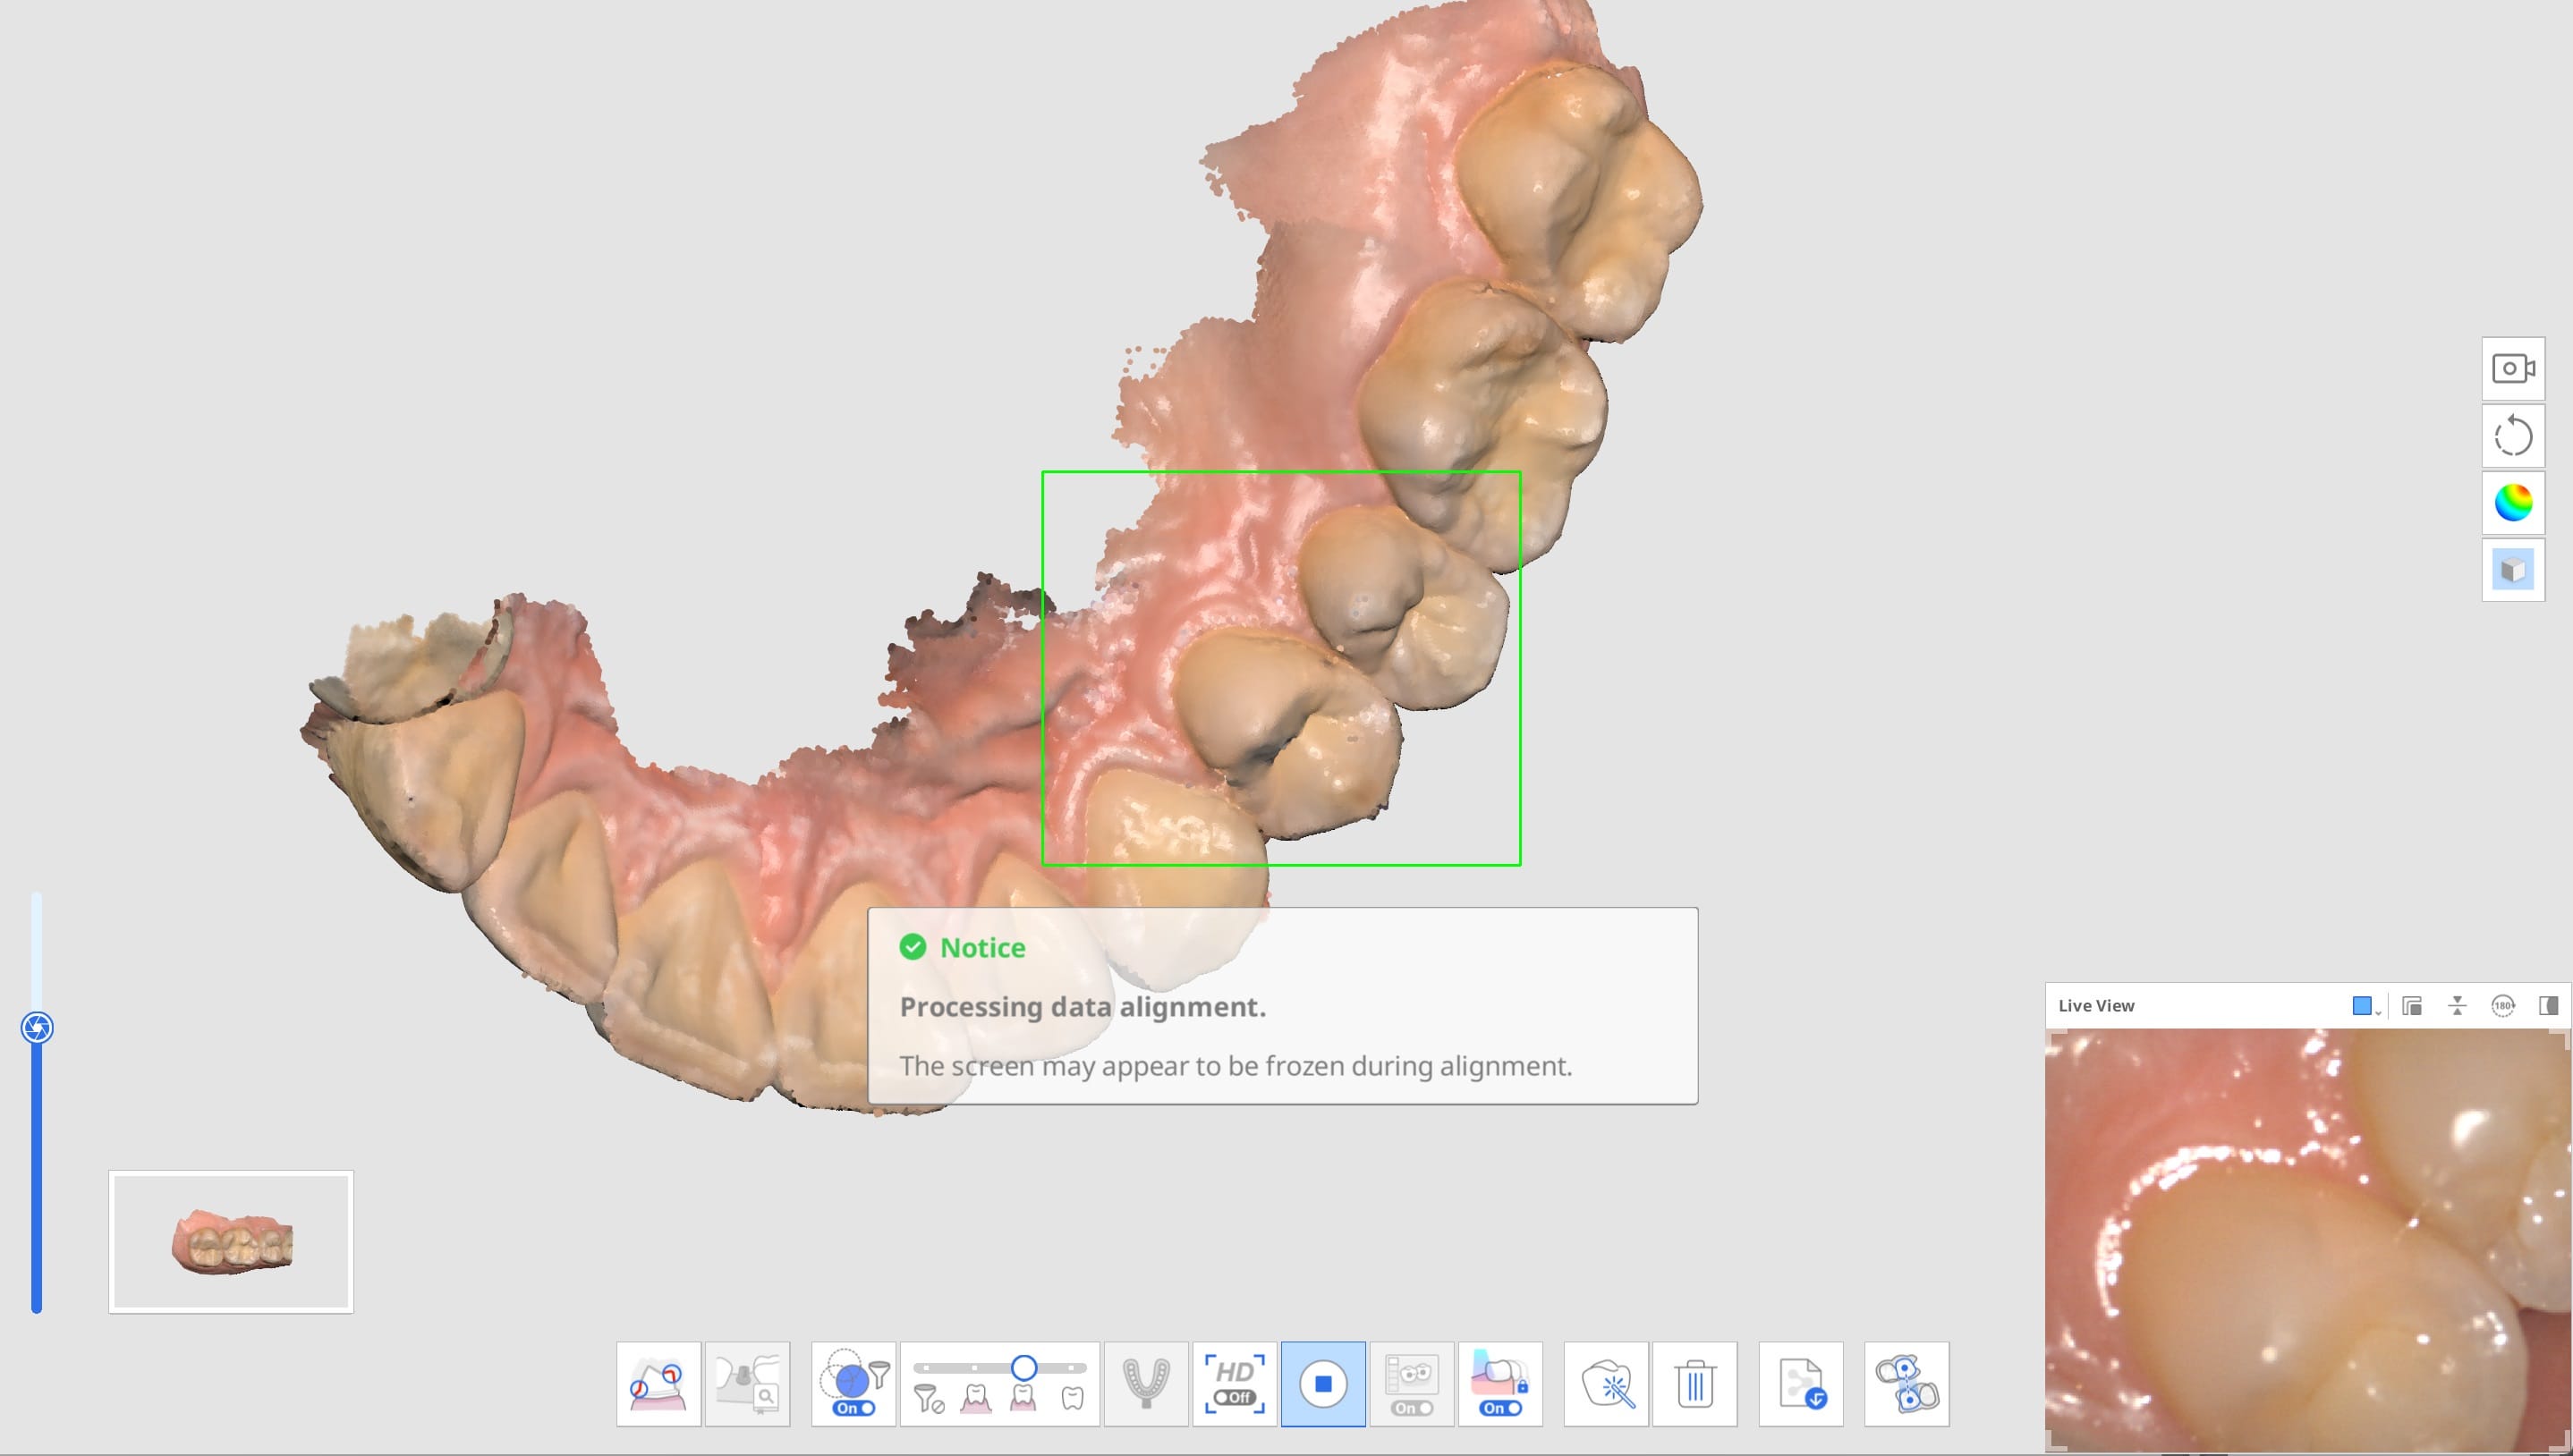
Task: Rotate Live View by 180 degrees
Action: click(x=2503, y=1005)
